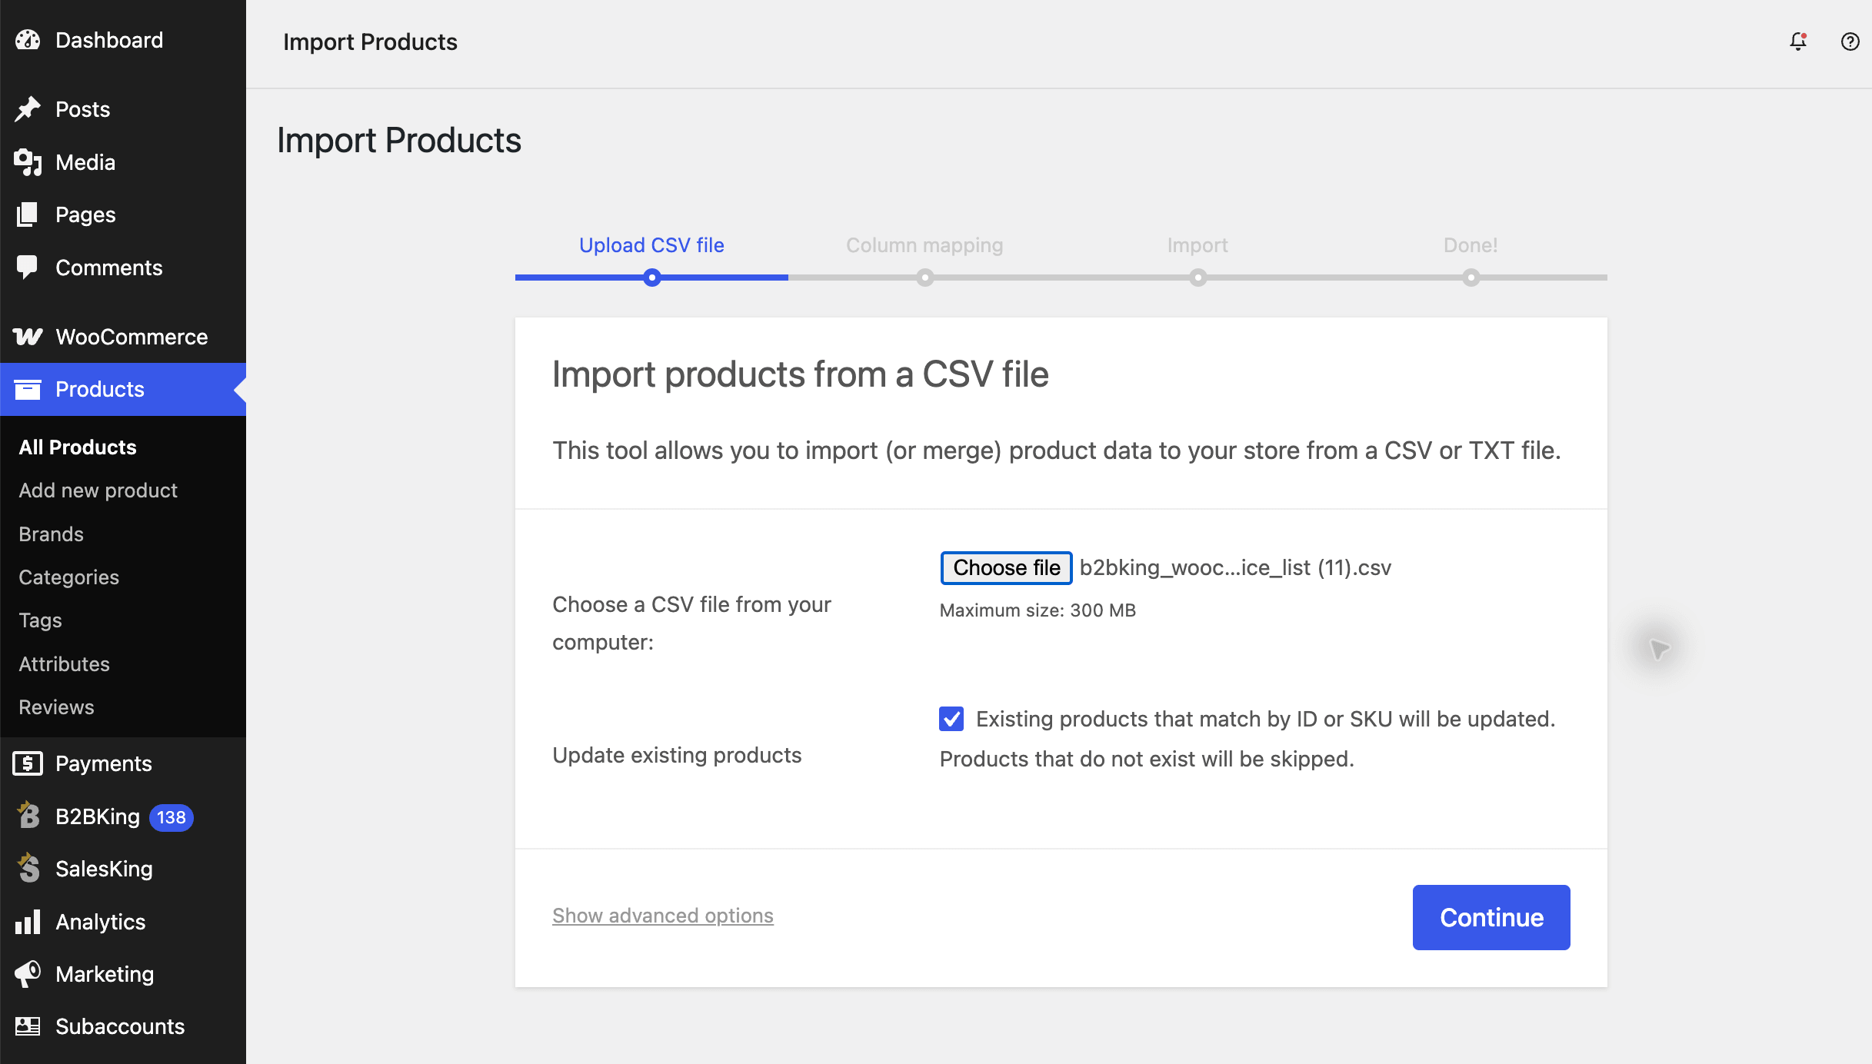Expand Show advanced options link
Screen dimensions: 1872x1064
tap(663, 916)
